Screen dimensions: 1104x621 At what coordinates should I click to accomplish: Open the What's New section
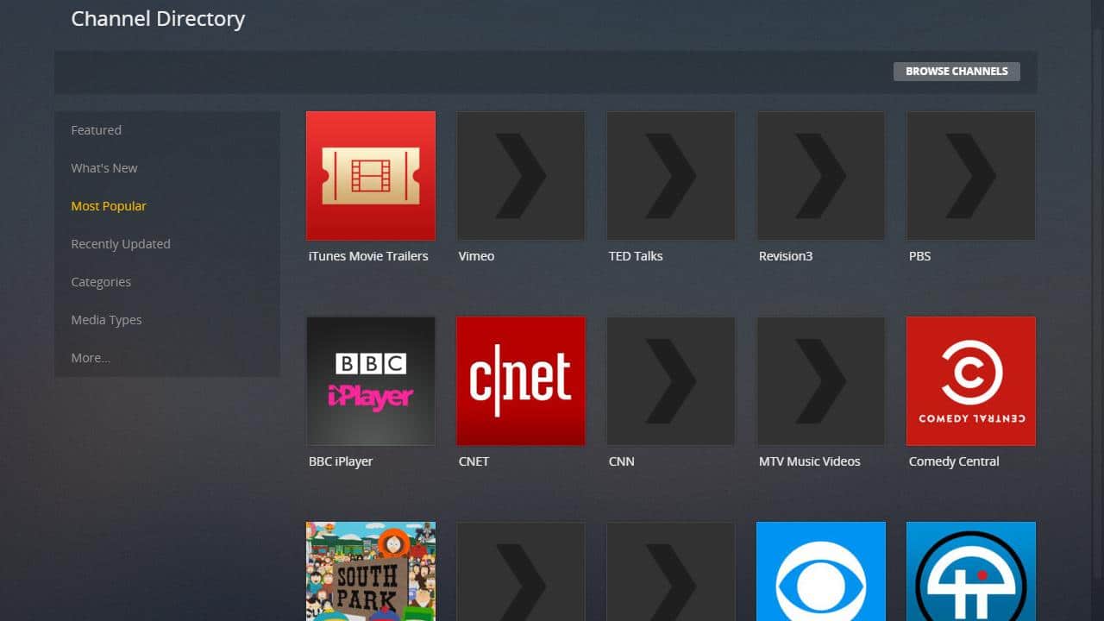click(x=104, y=168)
